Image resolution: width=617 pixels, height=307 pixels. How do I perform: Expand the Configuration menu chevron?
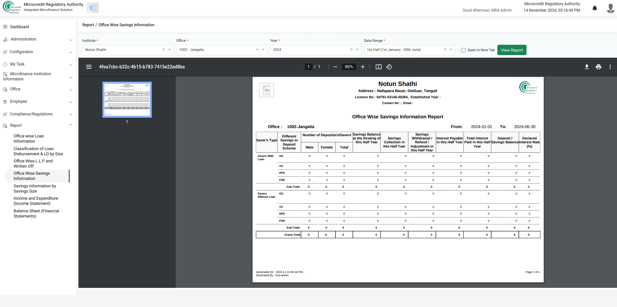(x=71, y=52)
